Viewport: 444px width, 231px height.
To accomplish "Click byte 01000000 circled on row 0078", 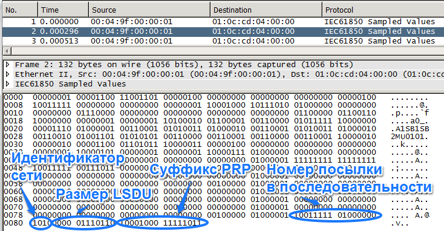I will (x=357, y=215).
